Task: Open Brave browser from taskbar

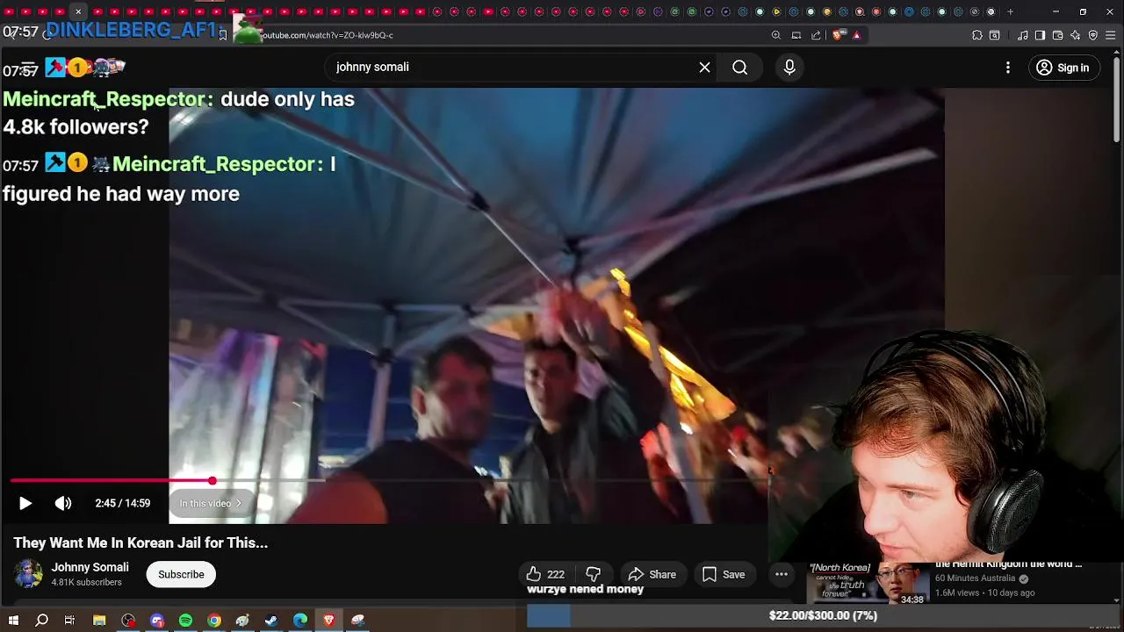Action: 329,621
